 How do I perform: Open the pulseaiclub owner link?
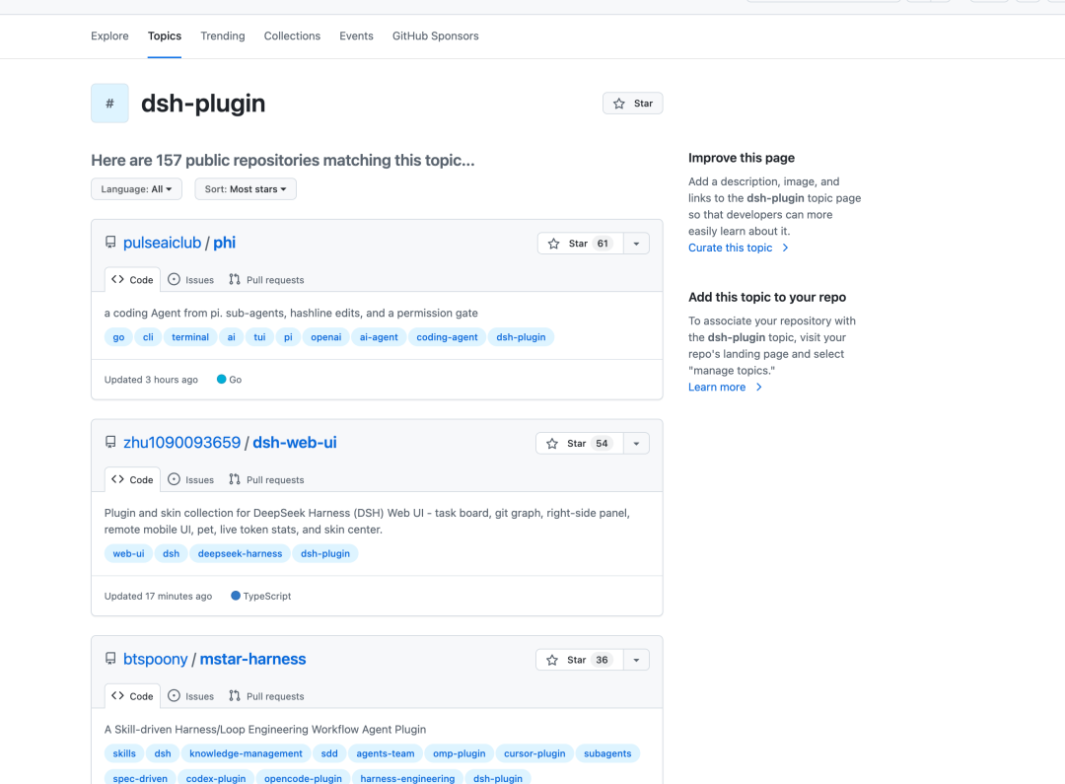pos(163,243)
